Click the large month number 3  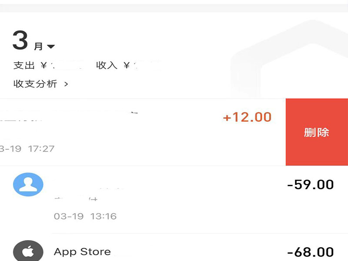tap(20, 41)
